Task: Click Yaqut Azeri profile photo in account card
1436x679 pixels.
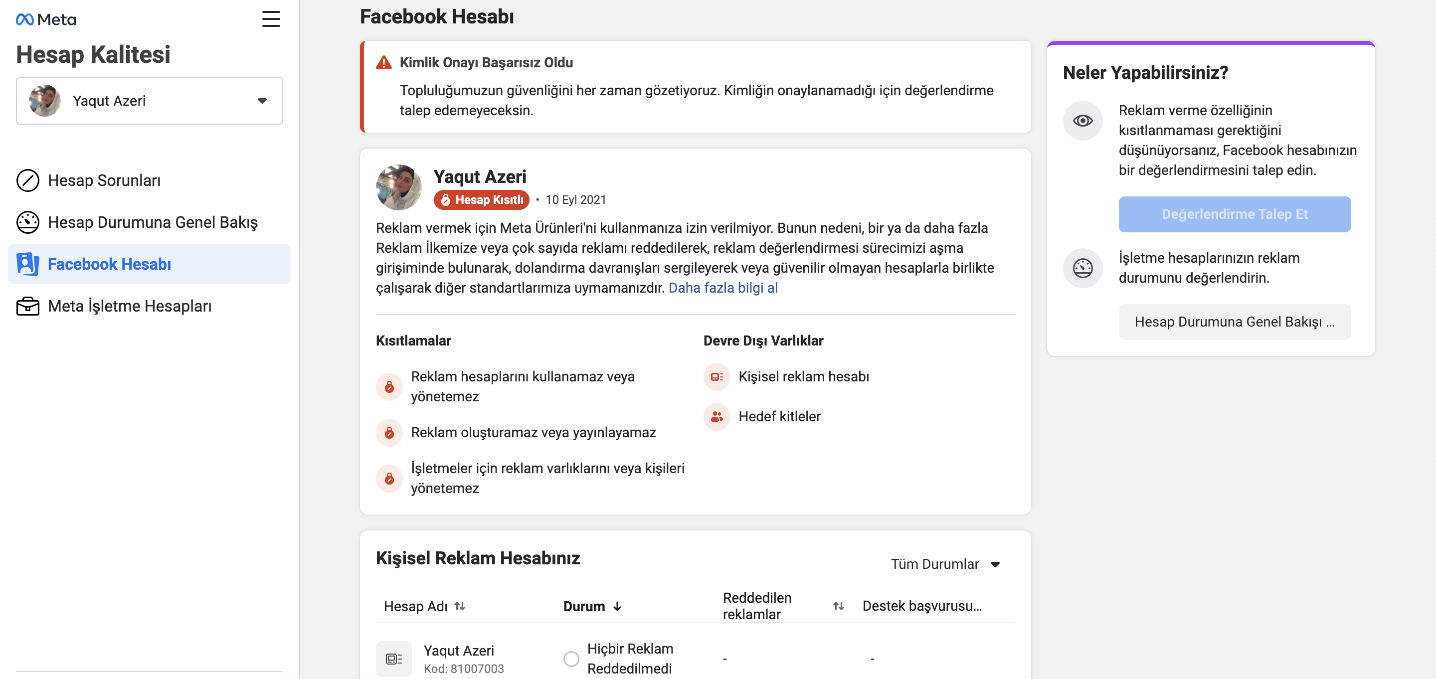Action: [x=398, y=187]
